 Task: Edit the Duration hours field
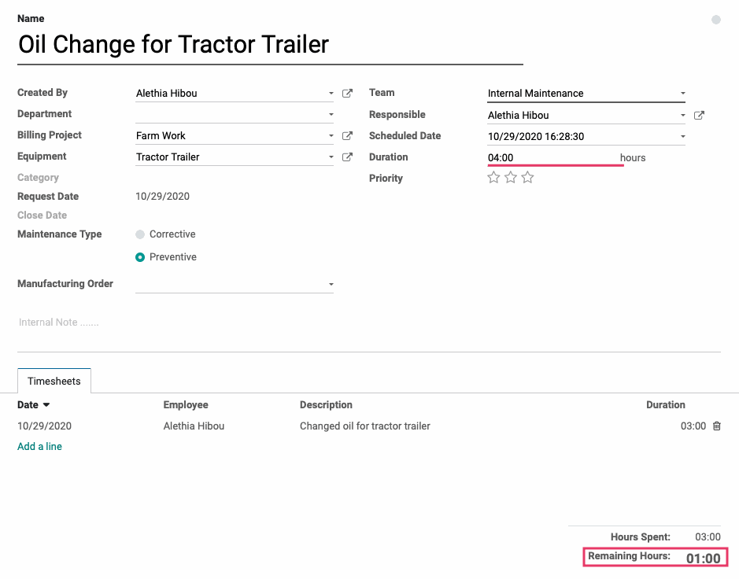point(553,158)
